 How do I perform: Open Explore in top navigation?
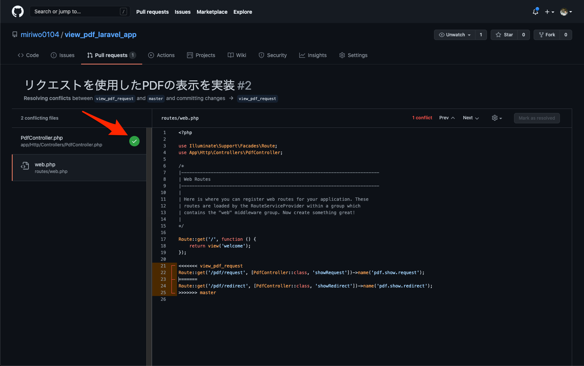tap(243, 12)
